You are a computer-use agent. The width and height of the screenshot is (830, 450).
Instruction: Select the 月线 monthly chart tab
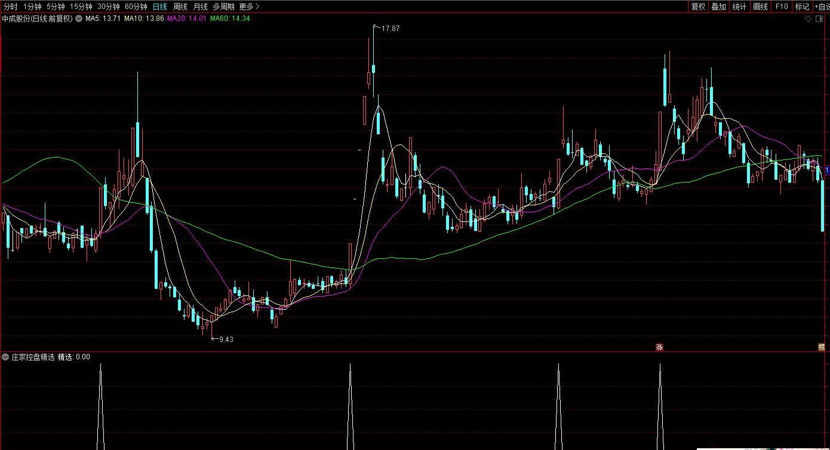pyautogui.click(x=200, y=7)
